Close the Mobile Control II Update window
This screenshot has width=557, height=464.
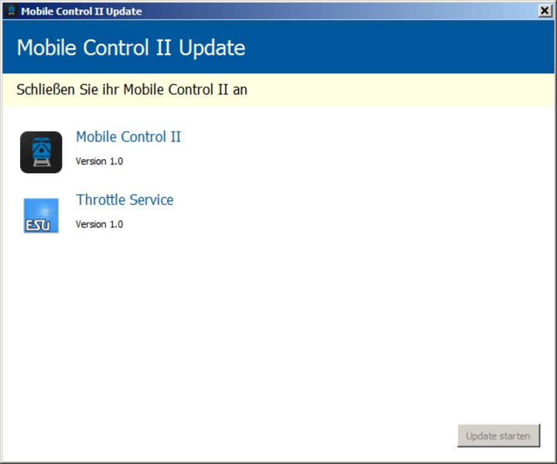[545, 11]
